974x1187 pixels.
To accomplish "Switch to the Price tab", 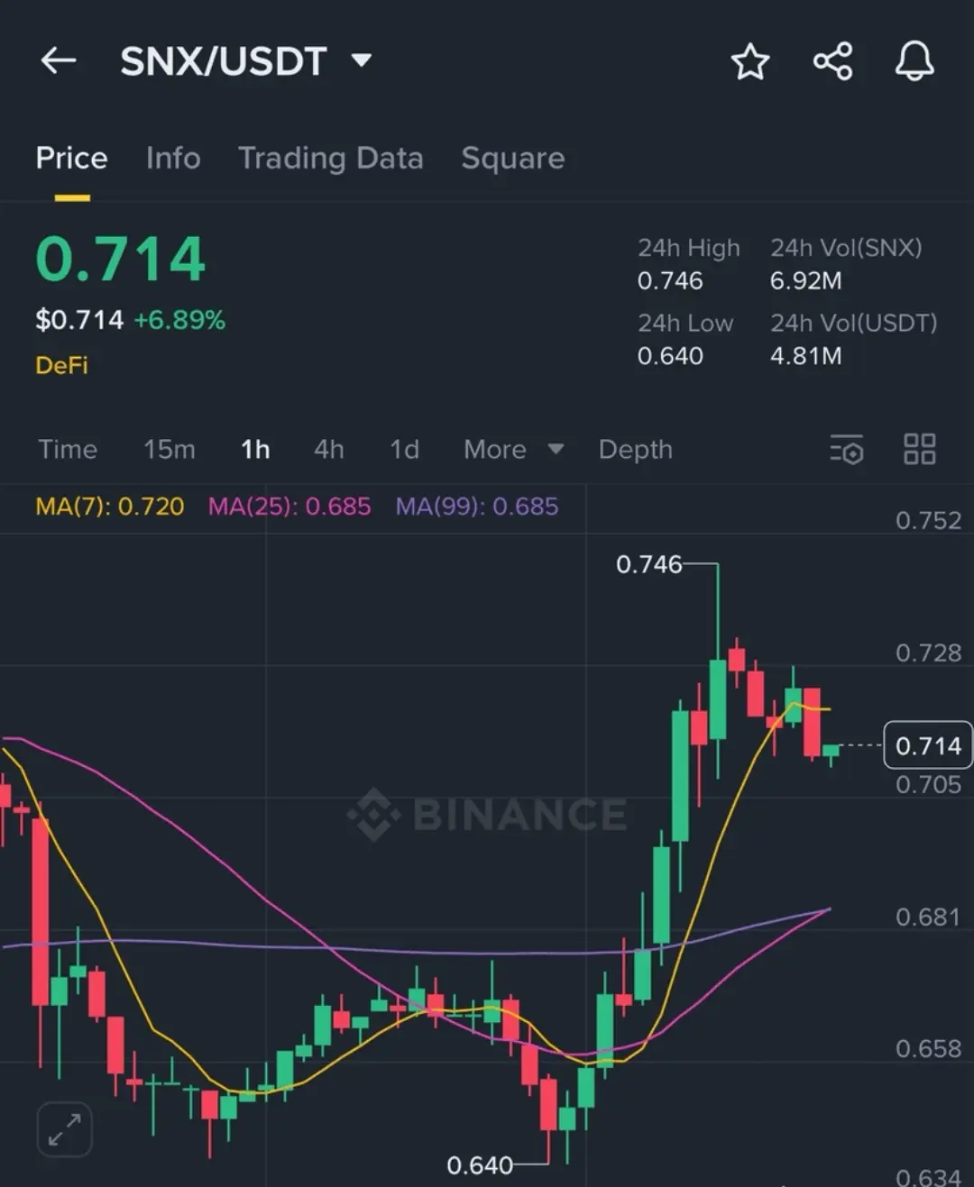I will [71, 158].
